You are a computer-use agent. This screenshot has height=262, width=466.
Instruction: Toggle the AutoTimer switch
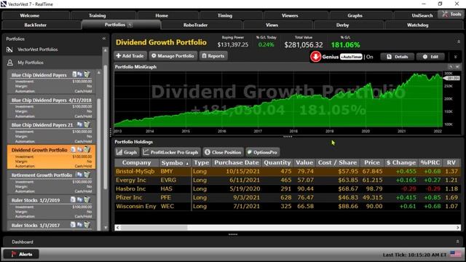(351, 57)
